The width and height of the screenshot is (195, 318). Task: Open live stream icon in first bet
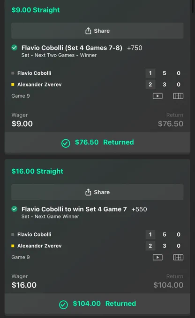(x=157, y=96)
